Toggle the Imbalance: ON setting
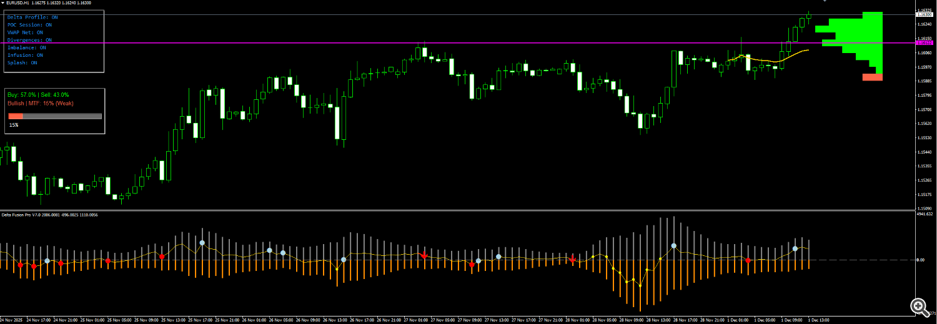The height and width of the screenshot is (324, 937). pos(26,47)
